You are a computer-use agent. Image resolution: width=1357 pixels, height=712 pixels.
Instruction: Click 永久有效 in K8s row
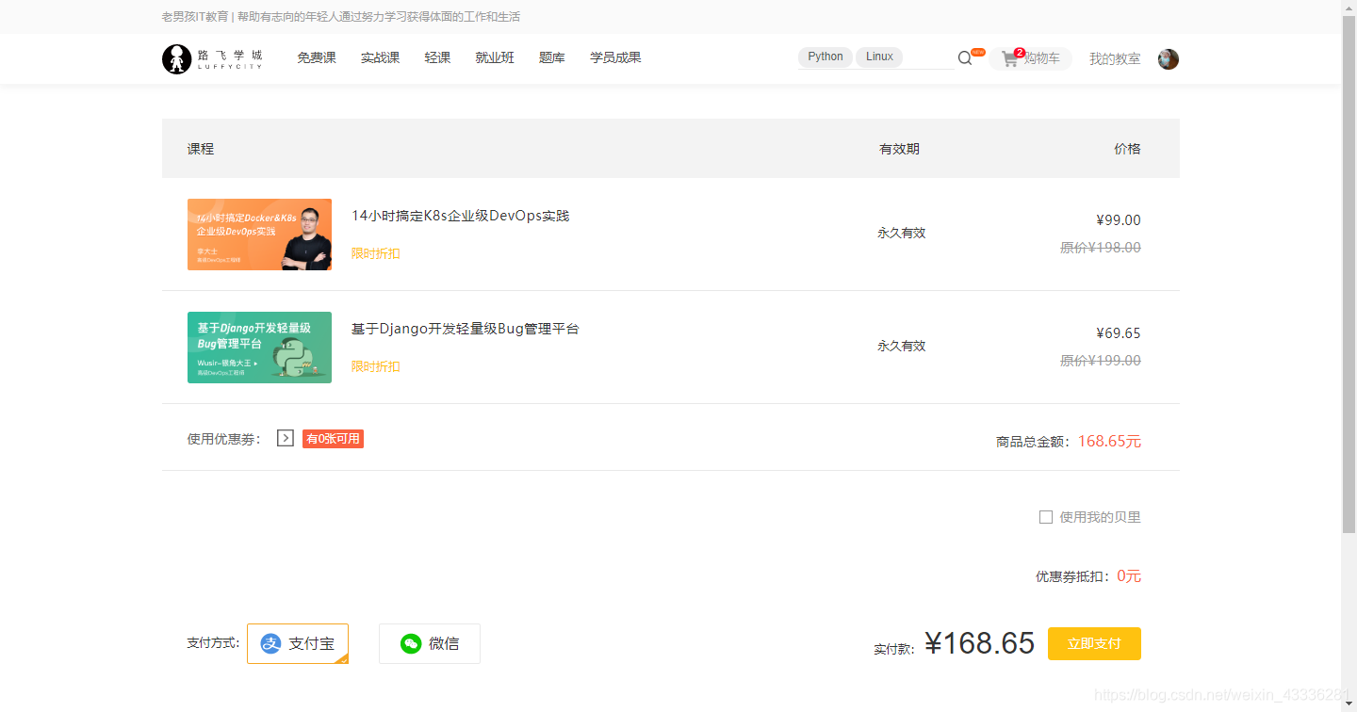[902, 233]
